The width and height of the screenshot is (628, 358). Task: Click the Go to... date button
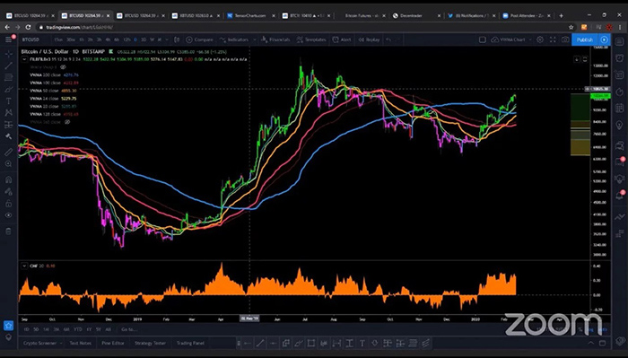pos(129,329)
